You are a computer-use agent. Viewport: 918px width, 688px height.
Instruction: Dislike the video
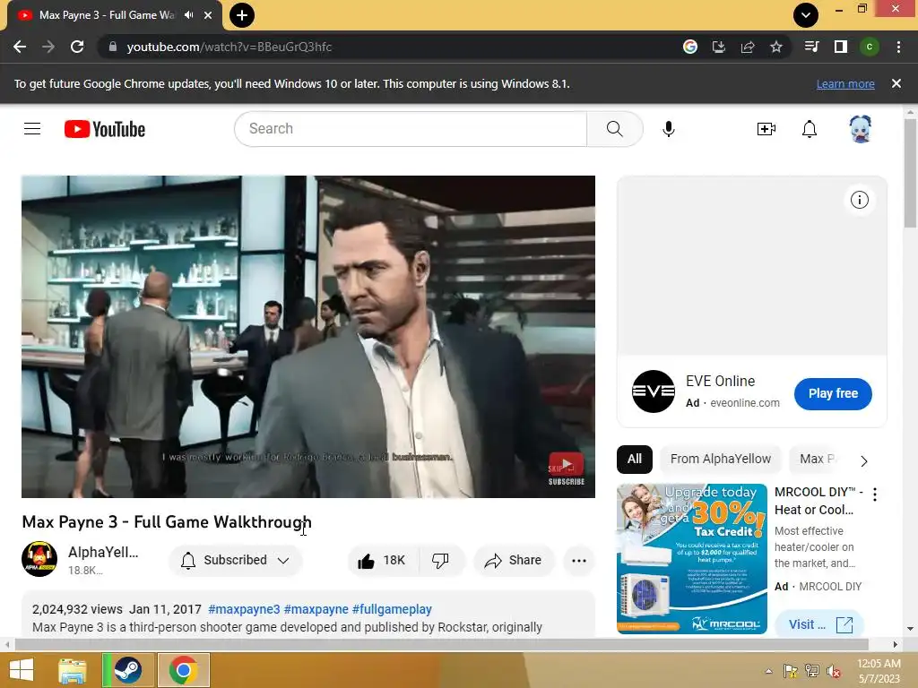coord(440,561)
